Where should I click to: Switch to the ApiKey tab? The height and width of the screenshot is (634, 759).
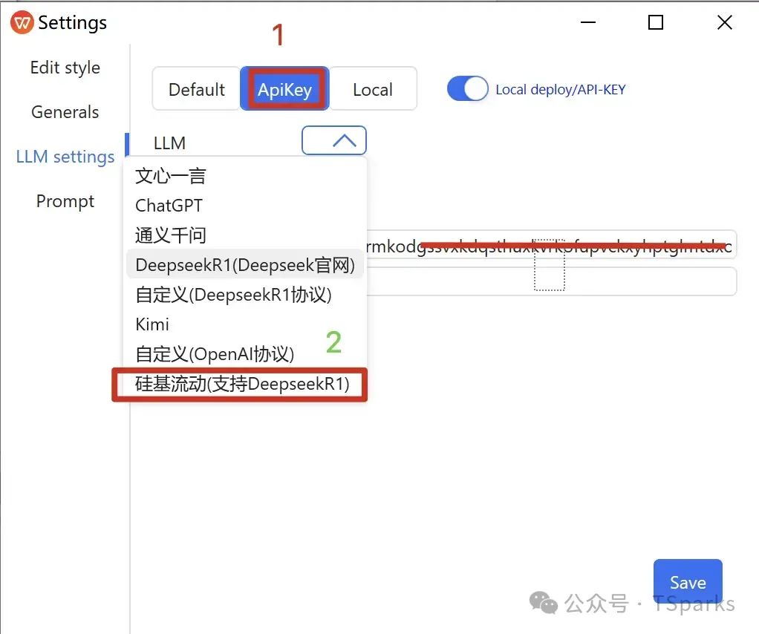pyautogui.click(x=284, y=89)
